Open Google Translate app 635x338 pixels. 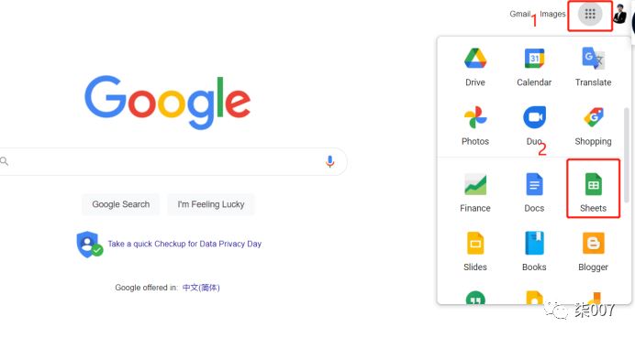594,68
